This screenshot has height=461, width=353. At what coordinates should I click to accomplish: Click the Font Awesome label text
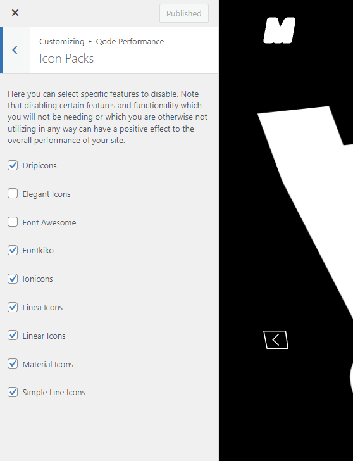pyautogui.click(x=49, y=222)
